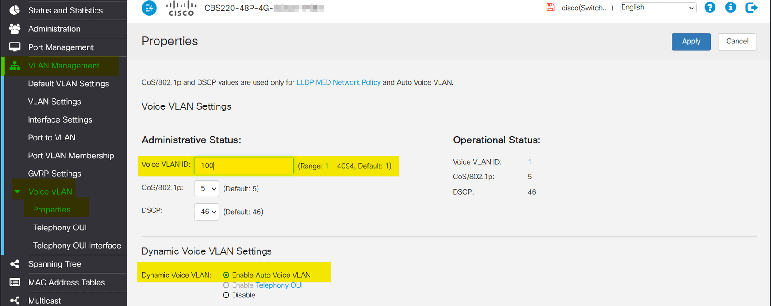
Task: Click the red save configuration icon
Action: (x=550, y=7)
